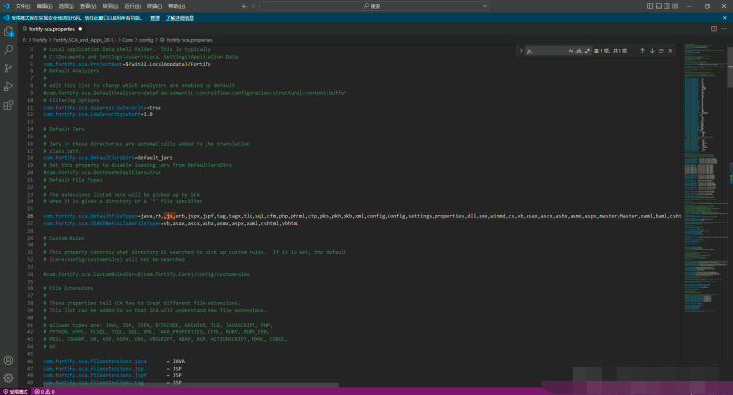Click the 了解详细信息 link in banner
Image resolution: width=733 pixels, height=395 pixels.
(180, 18)
